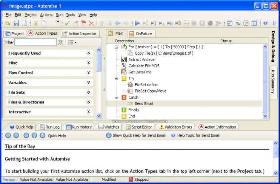The width and height of the screenshot is (280, 184).
Task: Expand the Interactive category
Action: point(49,112)
